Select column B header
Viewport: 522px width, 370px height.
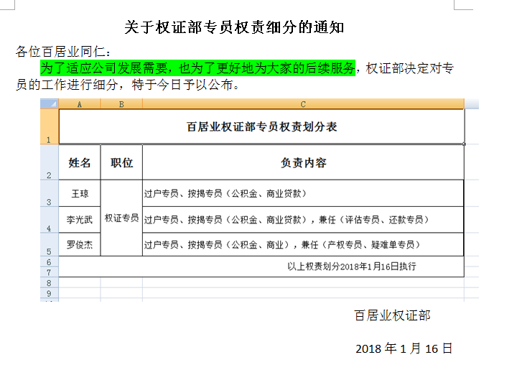(x=121, y=104)
